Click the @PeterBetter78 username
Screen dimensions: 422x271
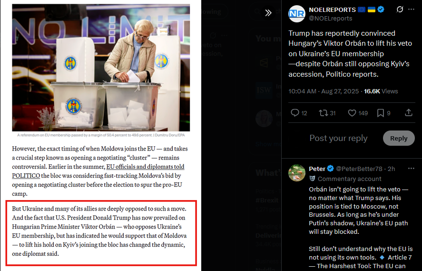[359, 169]
